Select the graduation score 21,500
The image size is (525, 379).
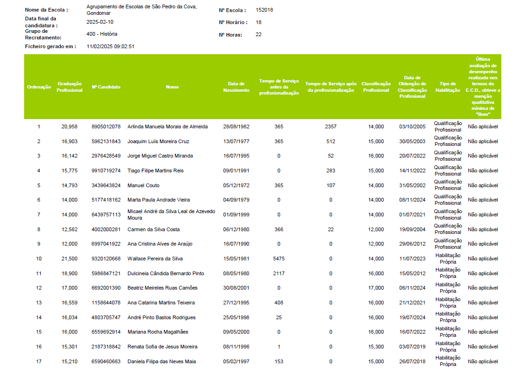[70, 259]
